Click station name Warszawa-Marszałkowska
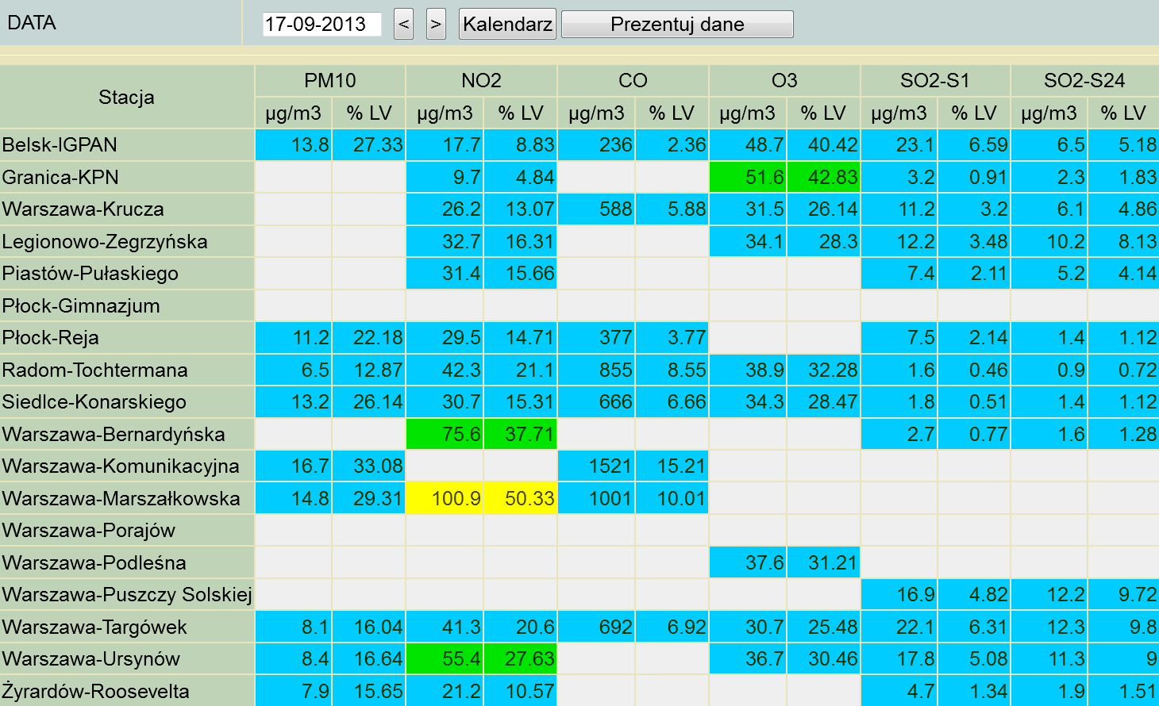The image size is (1159, 706). (x=121, y=498)
